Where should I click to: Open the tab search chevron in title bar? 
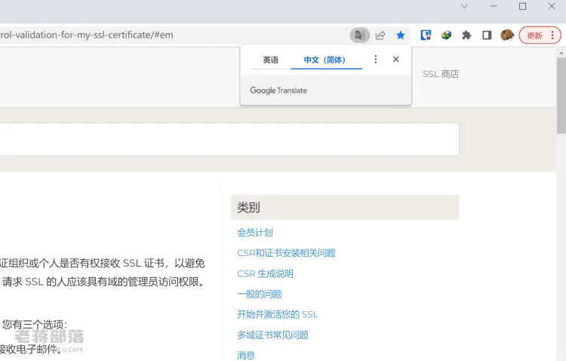click(x=464, y=6)
